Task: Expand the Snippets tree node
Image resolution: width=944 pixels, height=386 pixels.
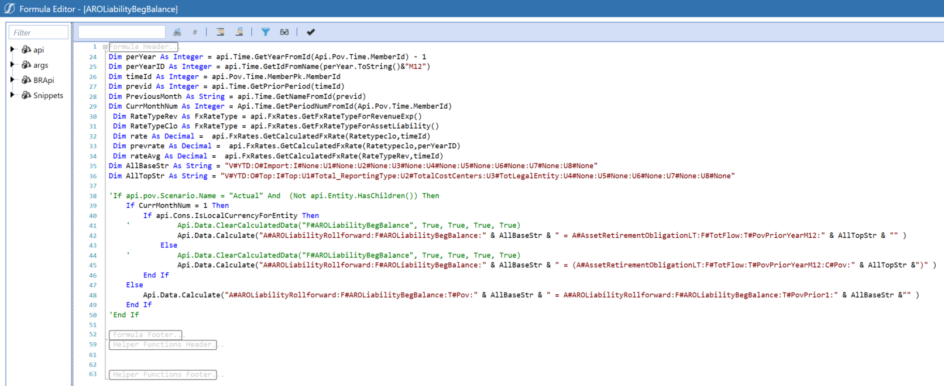Action: tap(12, 95)
